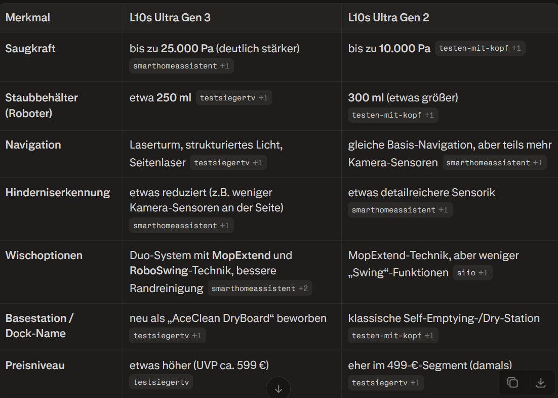This screenshot has width=558, height=398.
Task: Open testen-mit-kopf citation under 300 ml
Action: point(392,115)
